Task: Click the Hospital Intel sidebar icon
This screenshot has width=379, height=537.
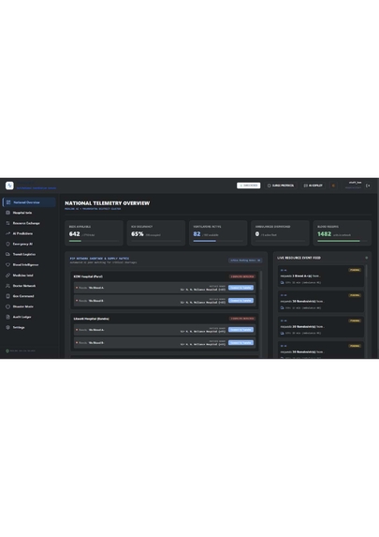Action: click(7, 213)
